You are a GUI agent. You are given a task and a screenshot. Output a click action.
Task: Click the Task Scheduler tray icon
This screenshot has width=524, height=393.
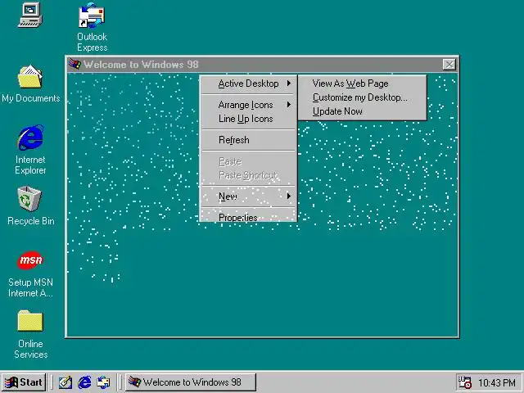point(464,382)
